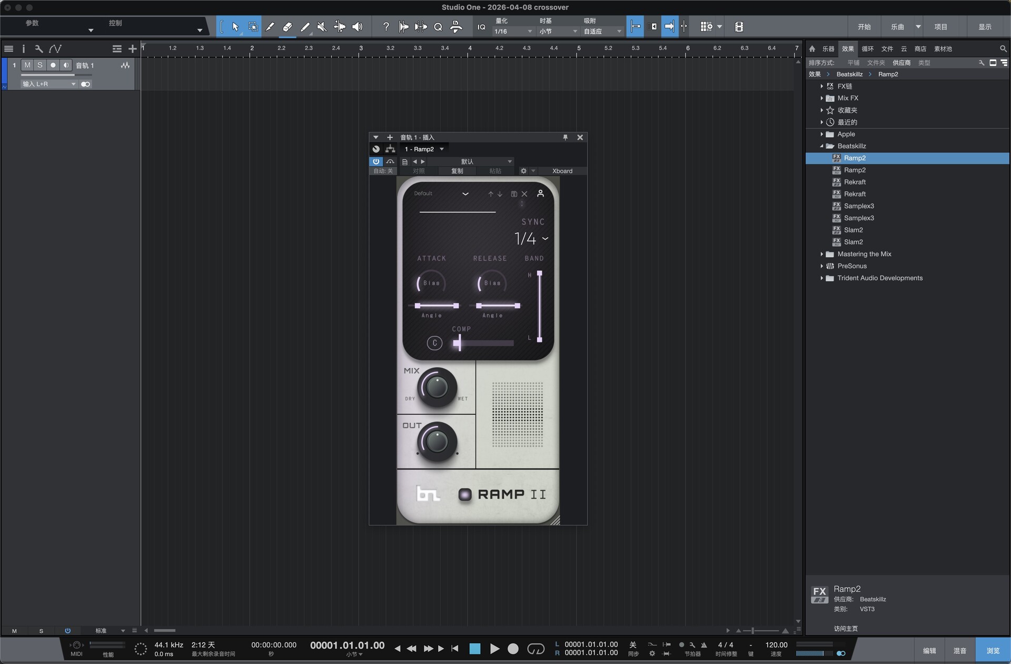Open the wrench options in track list

(x=38, y=49)
